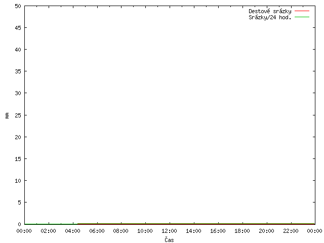324x243 pixels.
Task: Click the 'Srázky/24 hod.' legend label
Action: pos(270,17)
